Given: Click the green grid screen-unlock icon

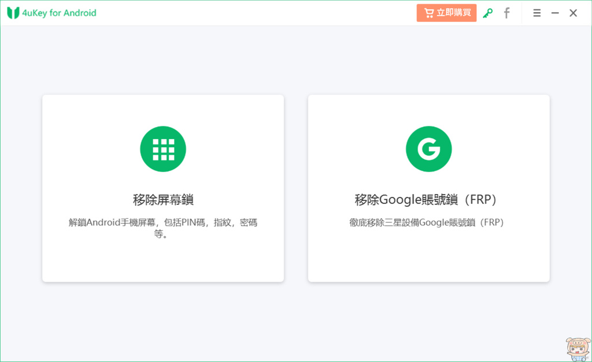Looking at the screenshot, I should click(x=162, y=148).
